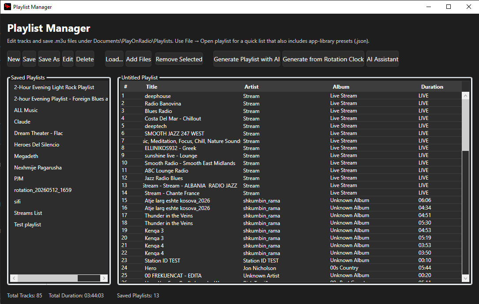Select sunshine live - Lounge track
The width and height of the screenshot is (479, 304).
point(291,155)
